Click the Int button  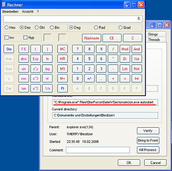[137, 78]
